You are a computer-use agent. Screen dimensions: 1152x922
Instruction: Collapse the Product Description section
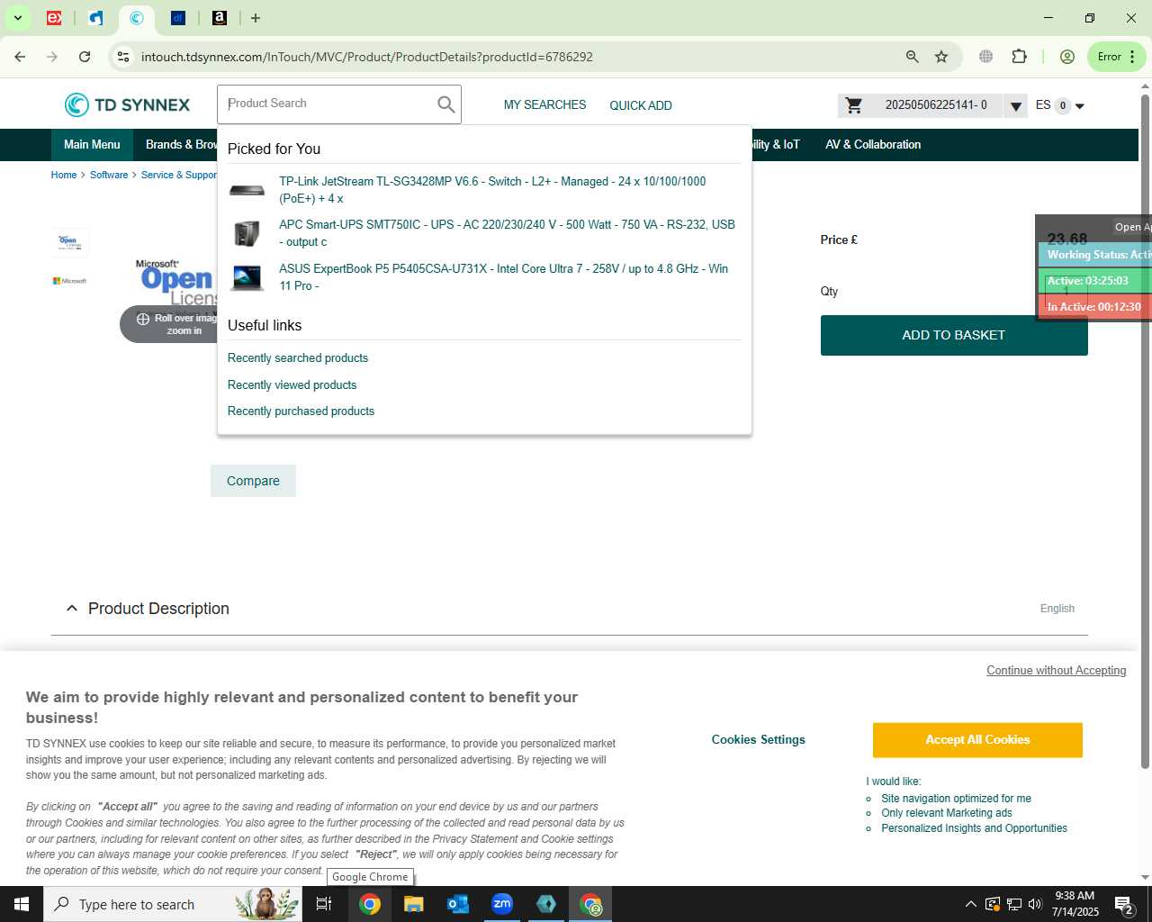[x=72, y=609]
